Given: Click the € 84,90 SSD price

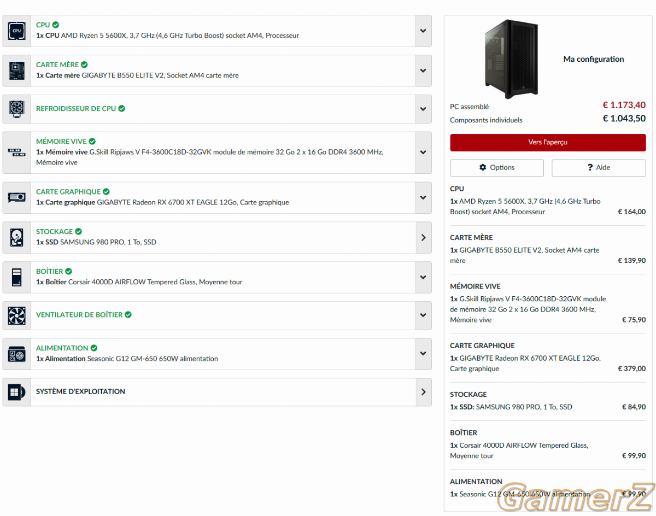Looking at the screenshot, I should [x=634, y=407].
